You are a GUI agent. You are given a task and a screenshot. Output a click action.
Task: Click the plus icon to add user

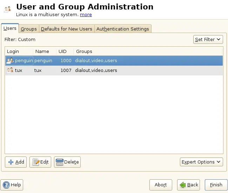pos(11,162)
